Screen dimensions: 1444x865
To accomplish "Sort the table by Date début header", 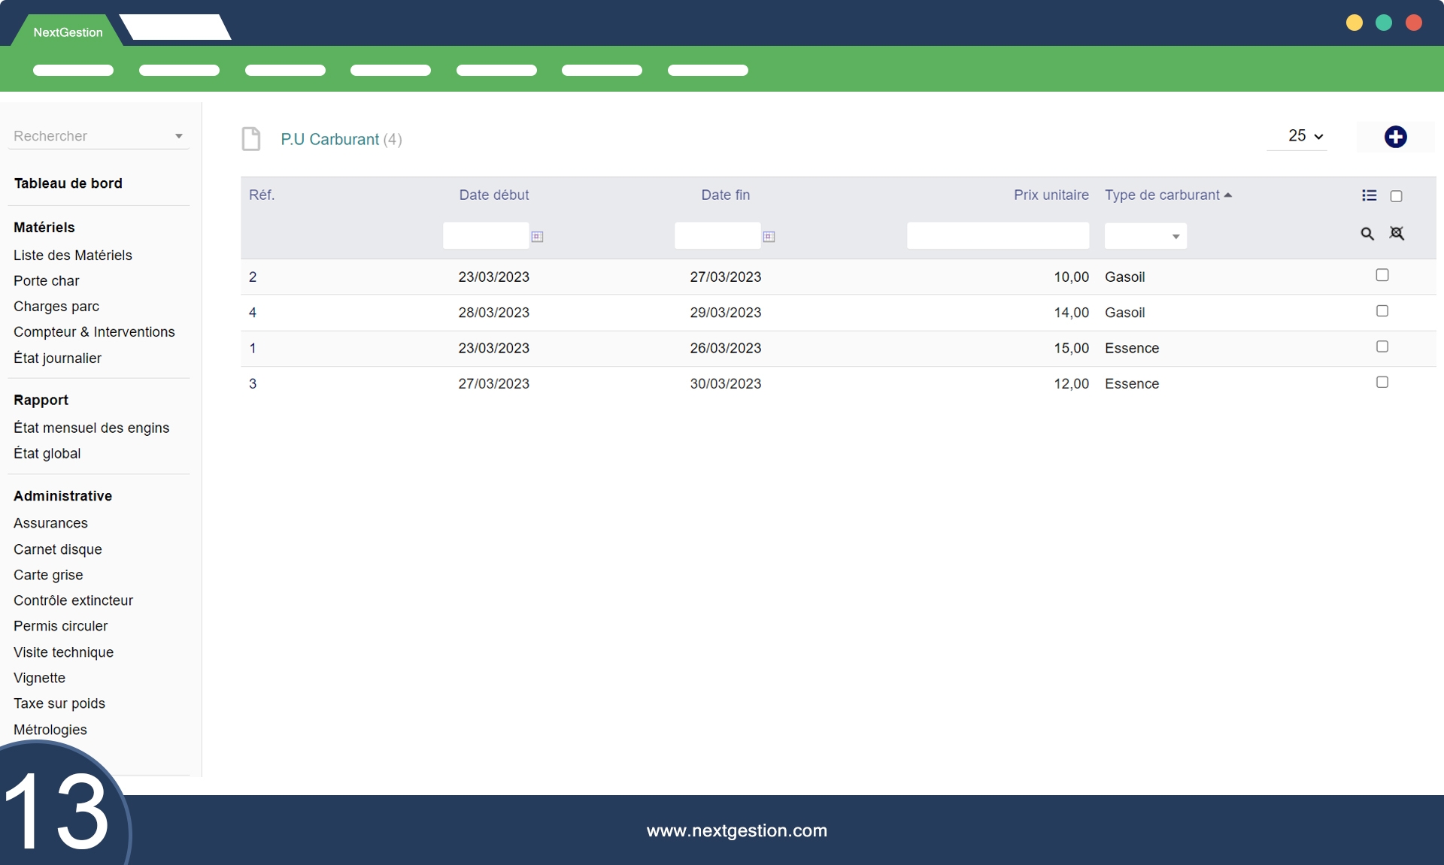I will 493,195.
